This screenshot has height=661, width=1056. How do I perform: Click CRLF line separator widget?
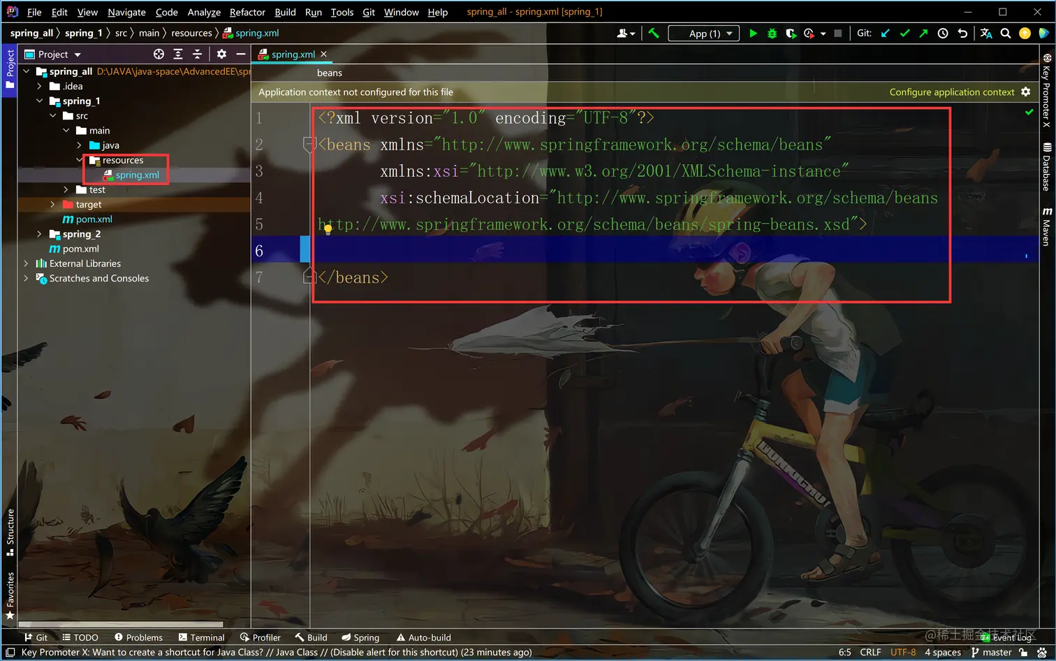[870, 652]
